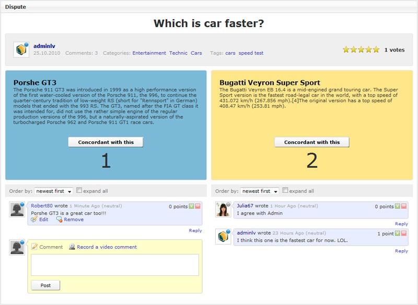Upvote Julia67's comment with the green plus
Viewport: 418px width, 305px height.
398,206
